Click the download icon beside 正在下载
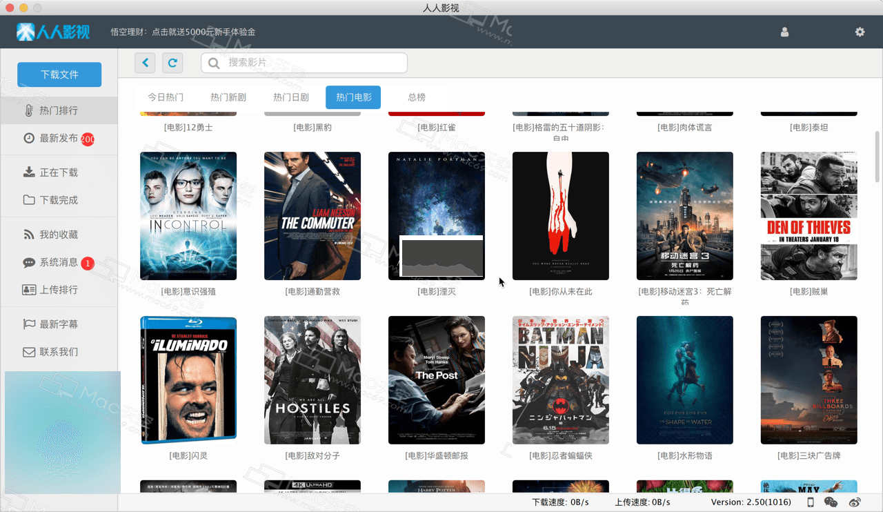The image size is (883, 512). pyautogui.click(x=29, y=173)
